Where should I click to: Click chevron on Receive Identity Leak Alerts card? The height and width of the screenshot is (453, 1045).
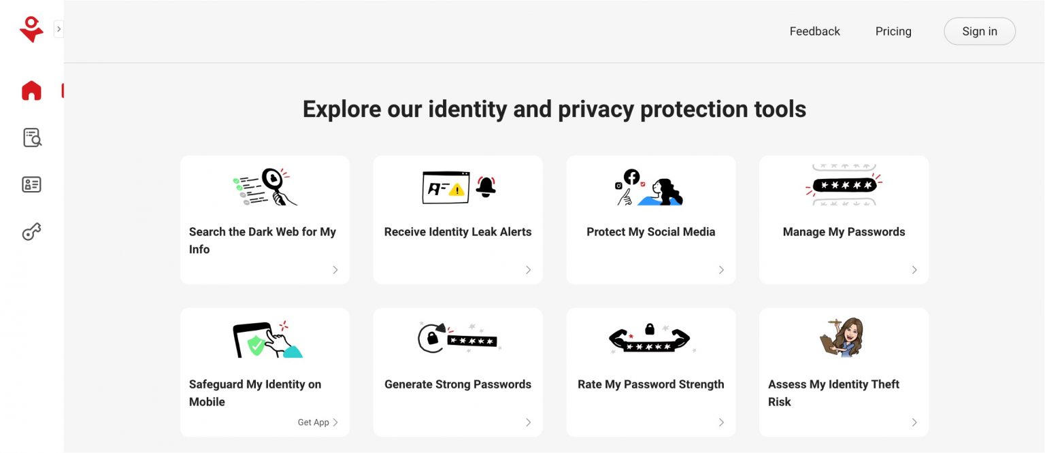pyautogui.click(x=528, y=270)
